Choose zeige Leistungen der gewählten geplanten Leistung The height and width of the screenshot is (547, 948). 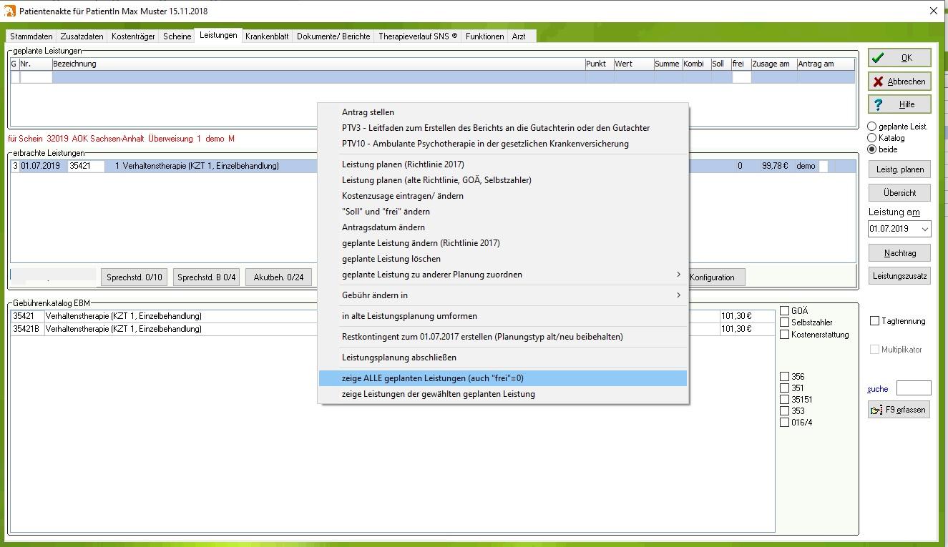(503, 394)
